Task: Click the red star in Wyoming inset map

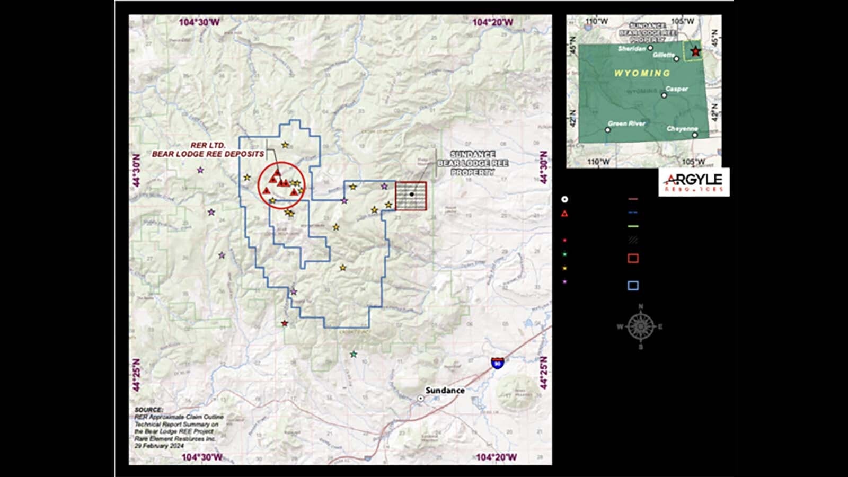Action: (695, 51)
